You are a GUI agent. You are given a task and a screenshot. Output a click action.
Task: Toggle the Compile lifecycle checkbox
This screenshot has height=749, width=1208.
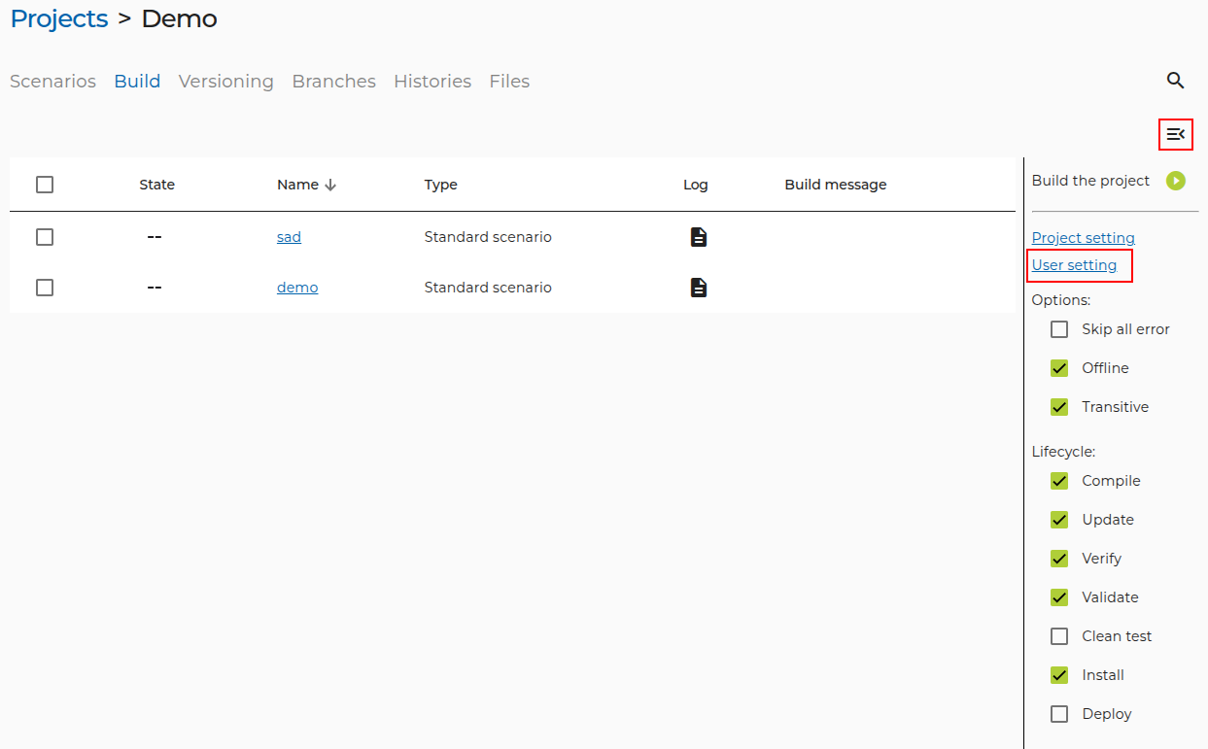coord(1059,481)
